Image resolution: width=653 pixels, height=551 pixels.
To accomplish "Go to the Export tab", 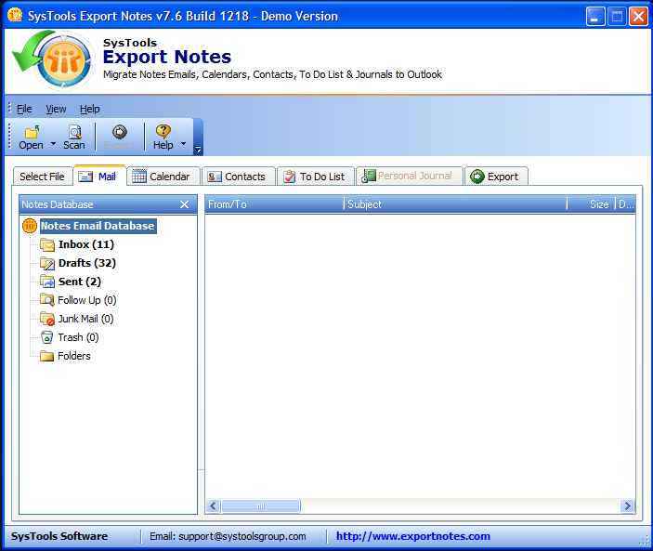I will coord(496,177).
